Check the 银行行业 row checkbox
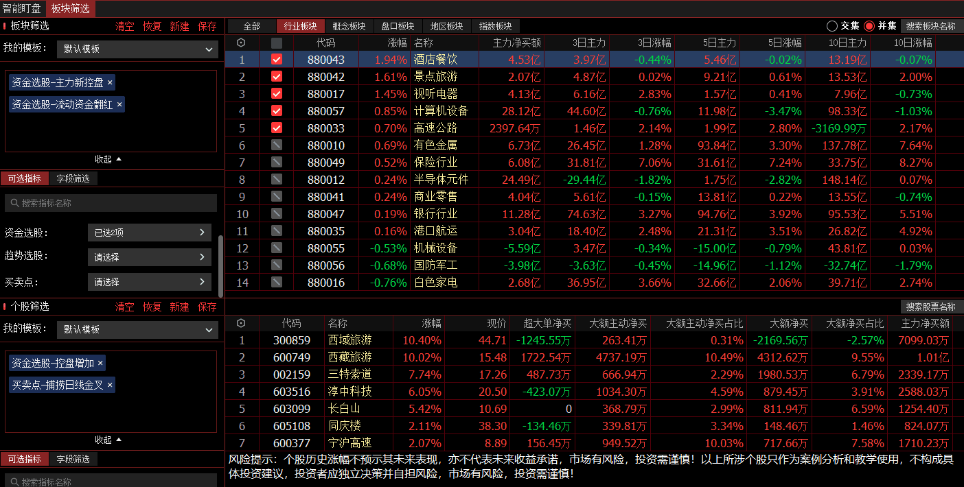The height and width of the screenshot is (487, 964). (277, 213)
